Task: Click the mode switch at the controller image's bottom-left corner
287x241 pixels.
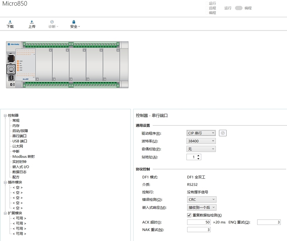Action: [x=12, y=84]
